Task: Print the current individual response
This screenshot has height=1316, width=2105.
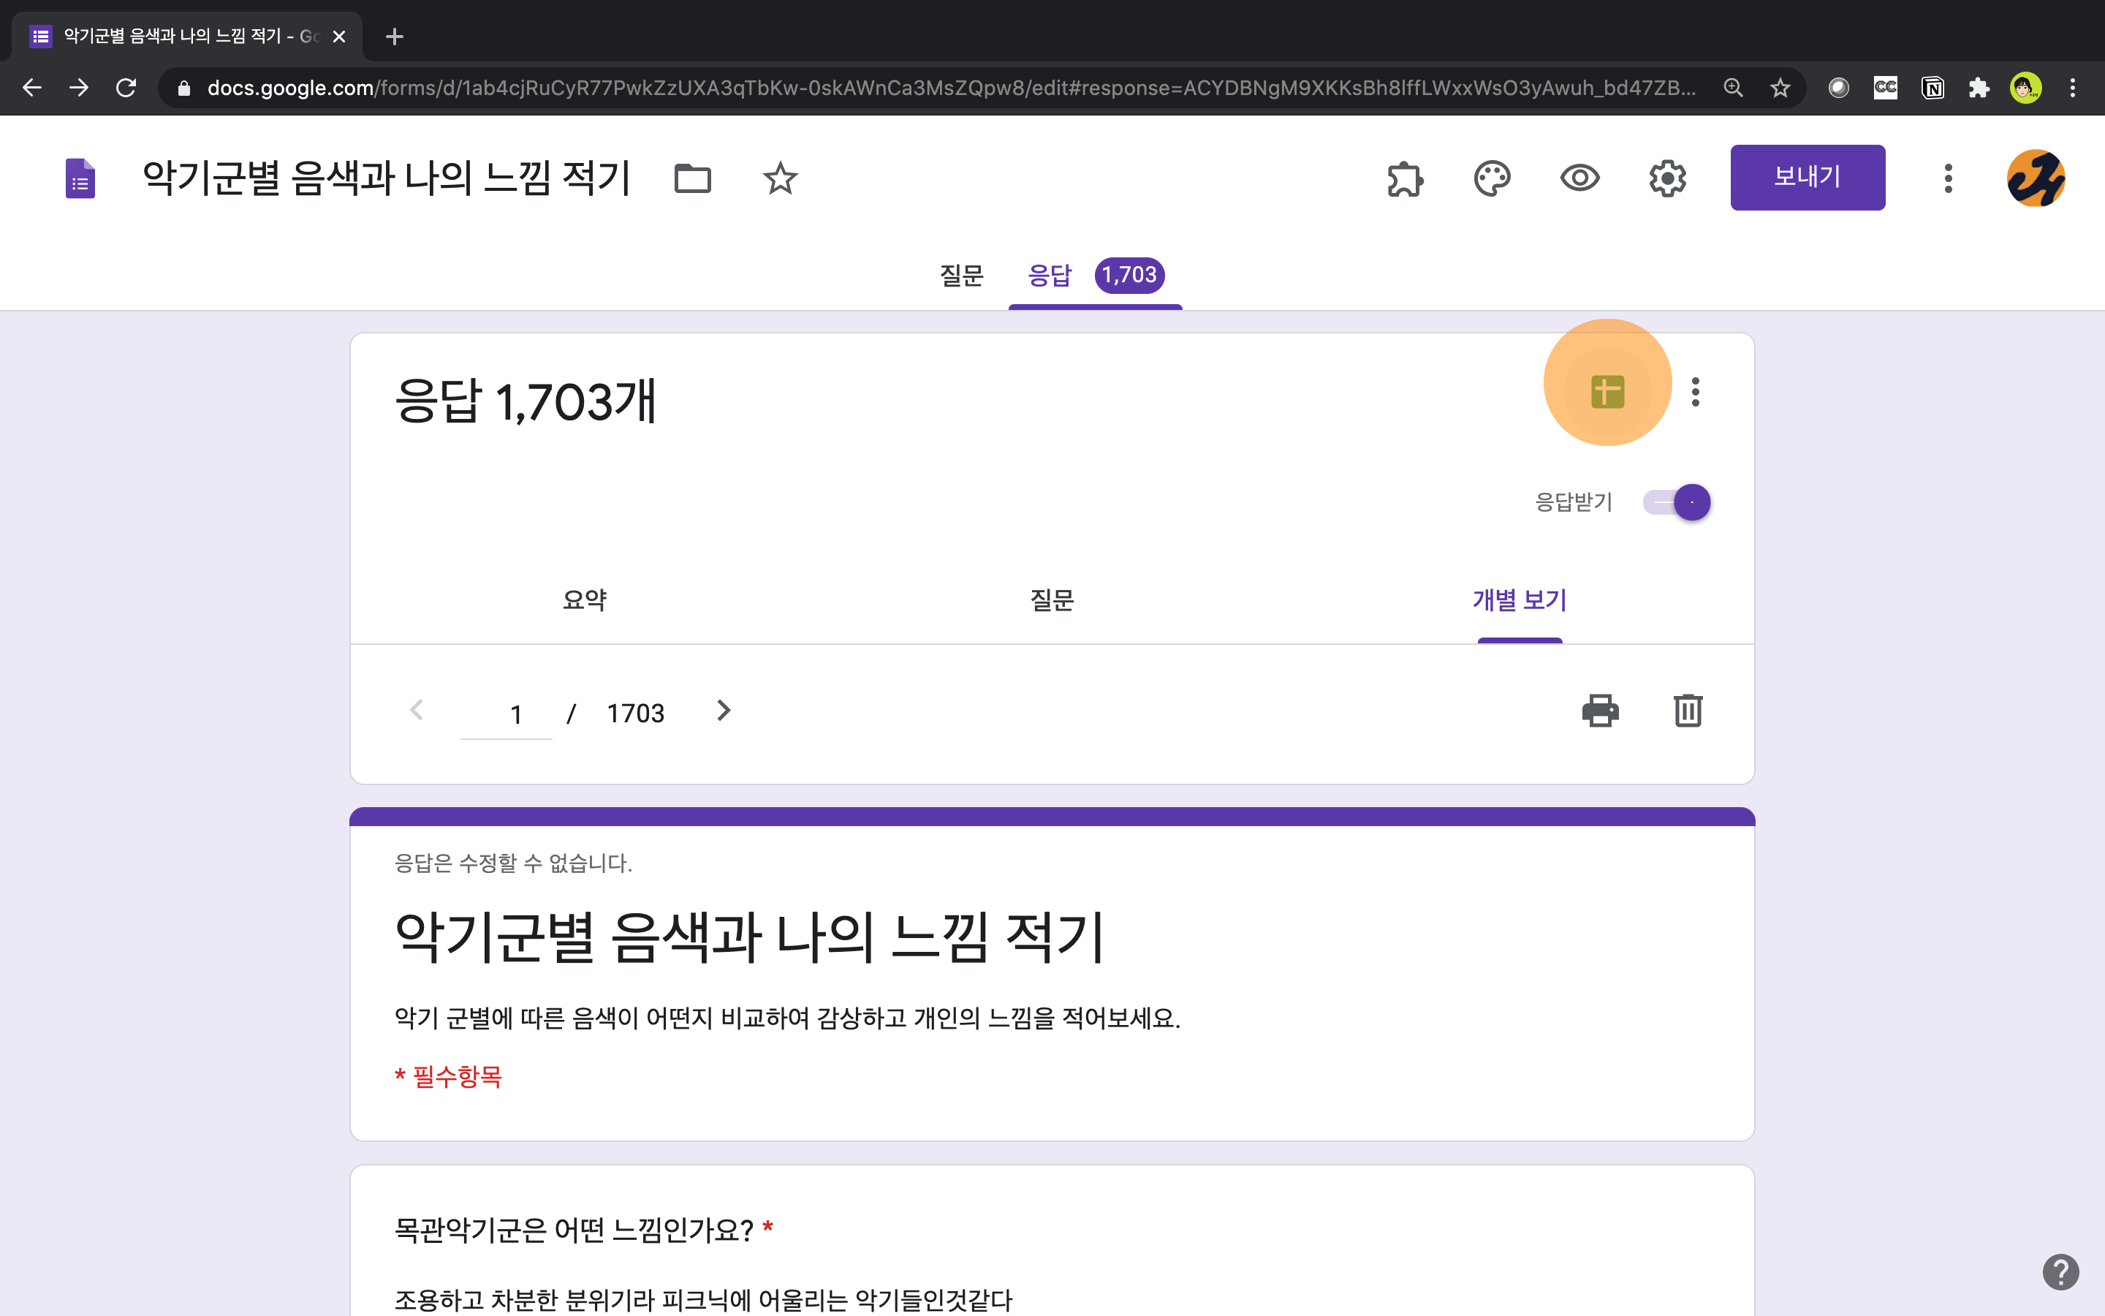Action: point(1600,710)
